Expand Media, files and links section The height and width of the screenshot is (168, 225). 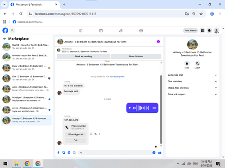(192, 88)
